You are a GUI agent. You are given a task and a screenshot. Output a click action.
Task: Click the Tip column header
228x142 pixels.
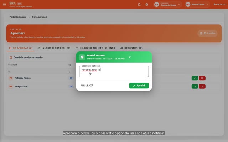tap(70, 65)
